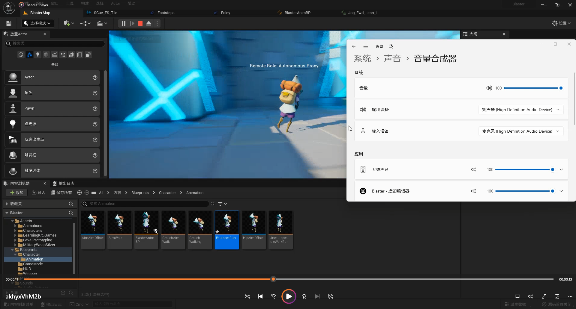Select the GameMode folder in tree
Image resolution: width=576 pixels, height=309 pixels.
click(x=33, y=264)
